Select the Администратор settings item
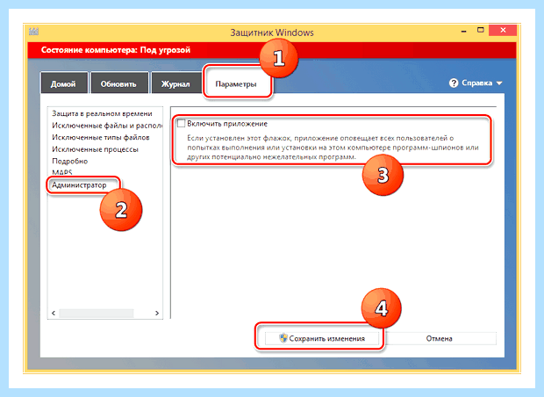The width and height of the screenshot is (544, 397). (79, 185)
